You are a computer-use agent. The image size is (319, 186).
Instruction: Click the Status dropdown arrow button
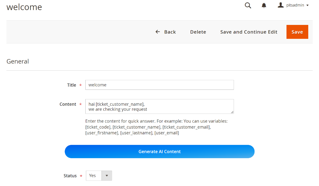[107, 176]
